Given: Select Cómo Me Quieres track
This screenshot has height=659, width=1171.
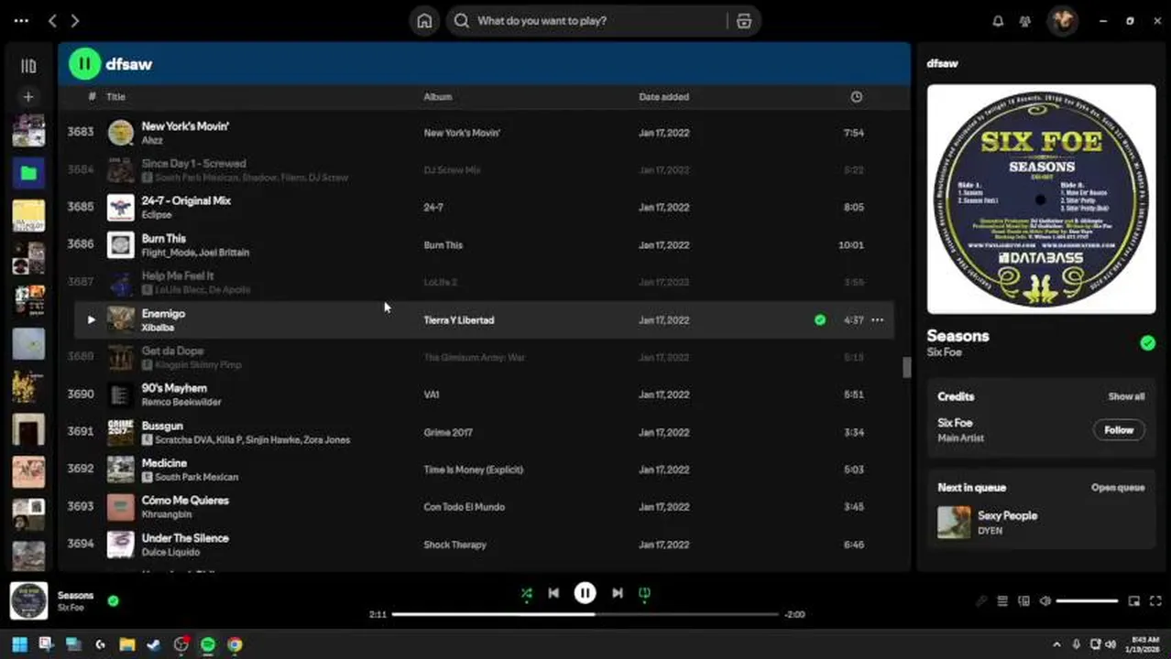Looking at the screenshot, I should (x=484, y=506).
